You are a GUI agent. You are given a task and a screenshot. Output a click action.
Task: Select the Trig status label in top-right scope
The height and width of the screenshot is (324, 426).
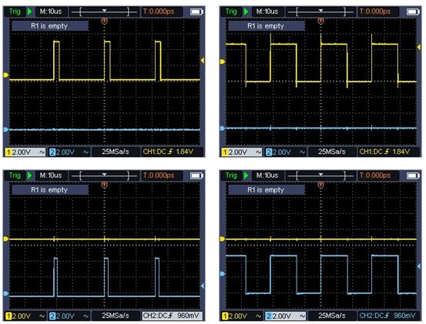coord(231,12)
